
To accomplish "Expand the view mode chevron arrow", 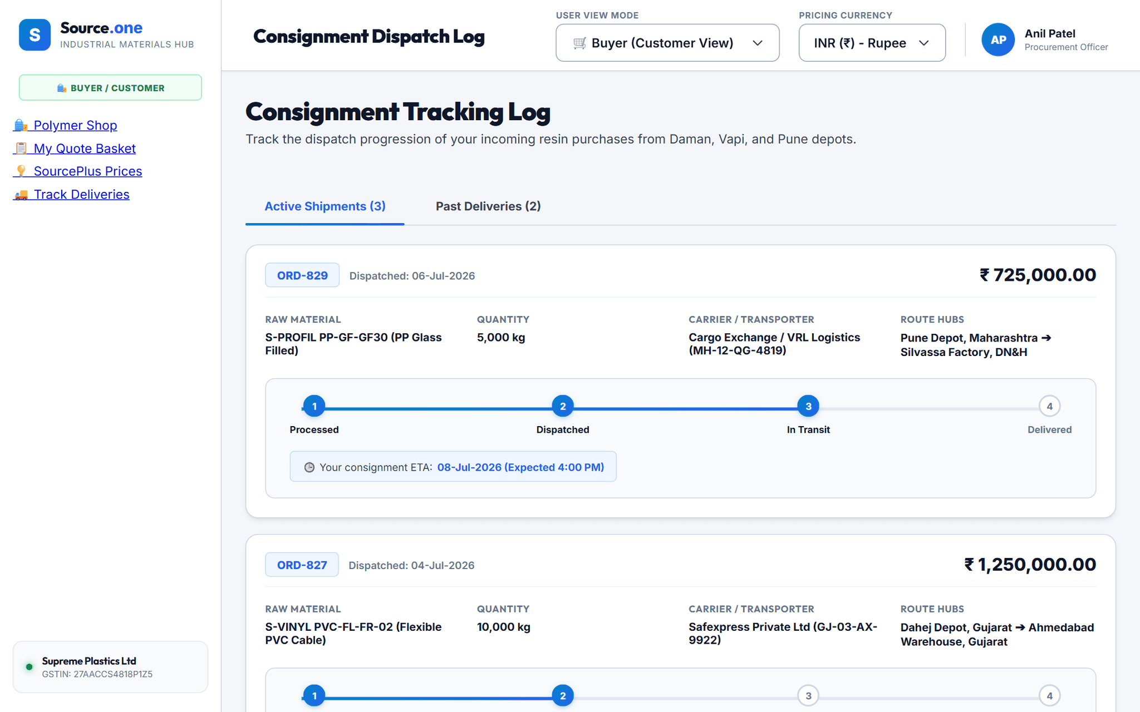I will point(758,43).
